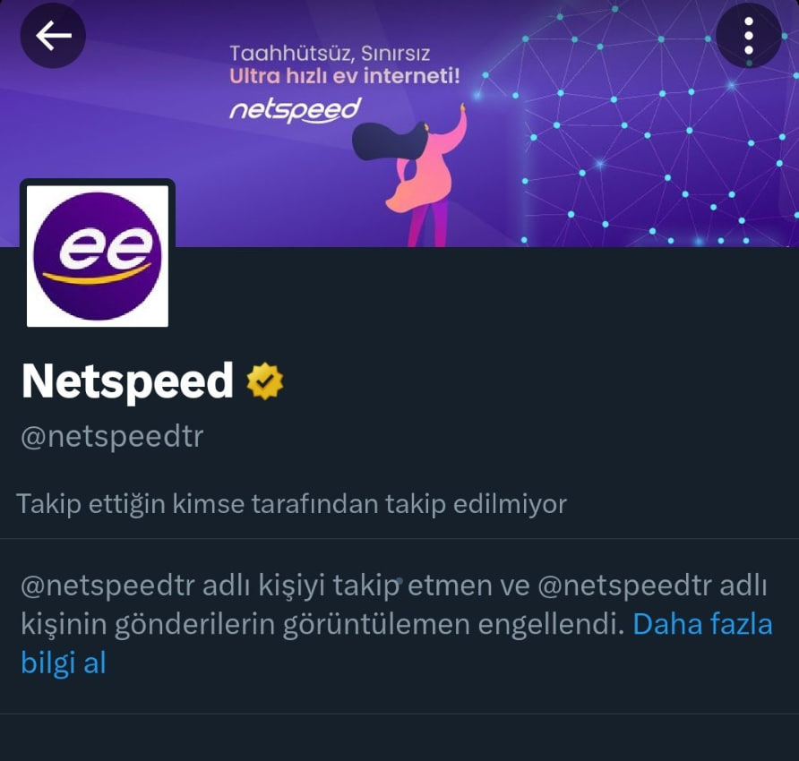Tap the word 'engellendi' in the notice
This screenshot has height=761, width=799.
click(551, 624)
